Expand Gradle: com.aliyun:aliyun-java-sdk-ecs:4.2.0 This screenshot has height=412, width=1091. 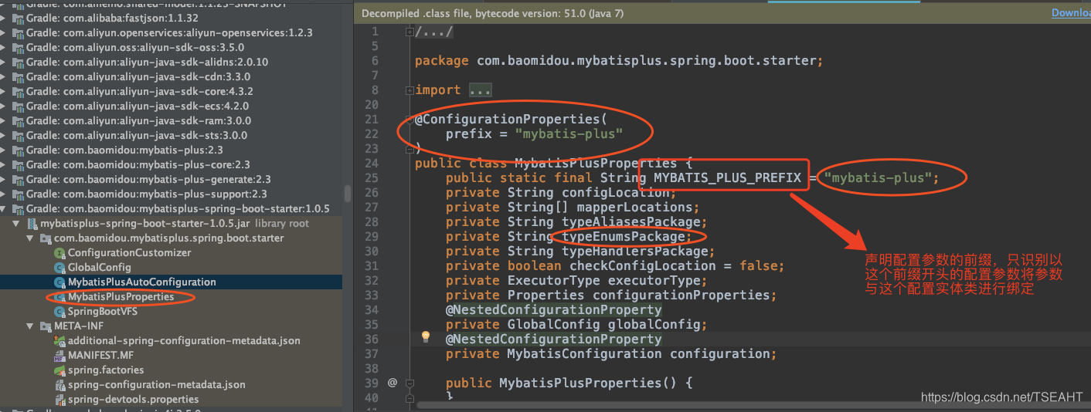coord(4,106)
